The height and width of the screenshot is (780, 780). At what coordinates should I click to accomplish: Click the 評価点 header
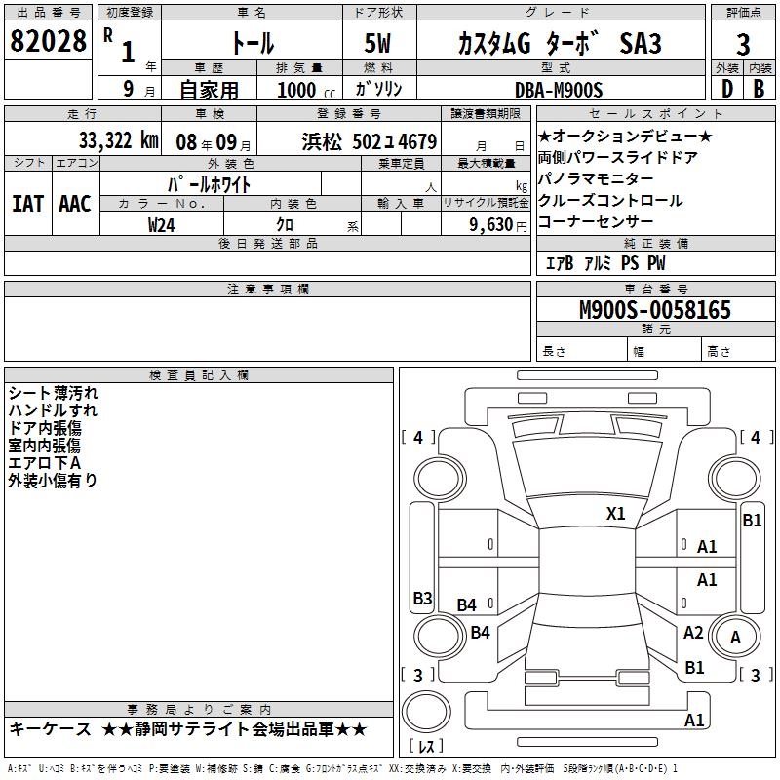(x=743, y=13)
